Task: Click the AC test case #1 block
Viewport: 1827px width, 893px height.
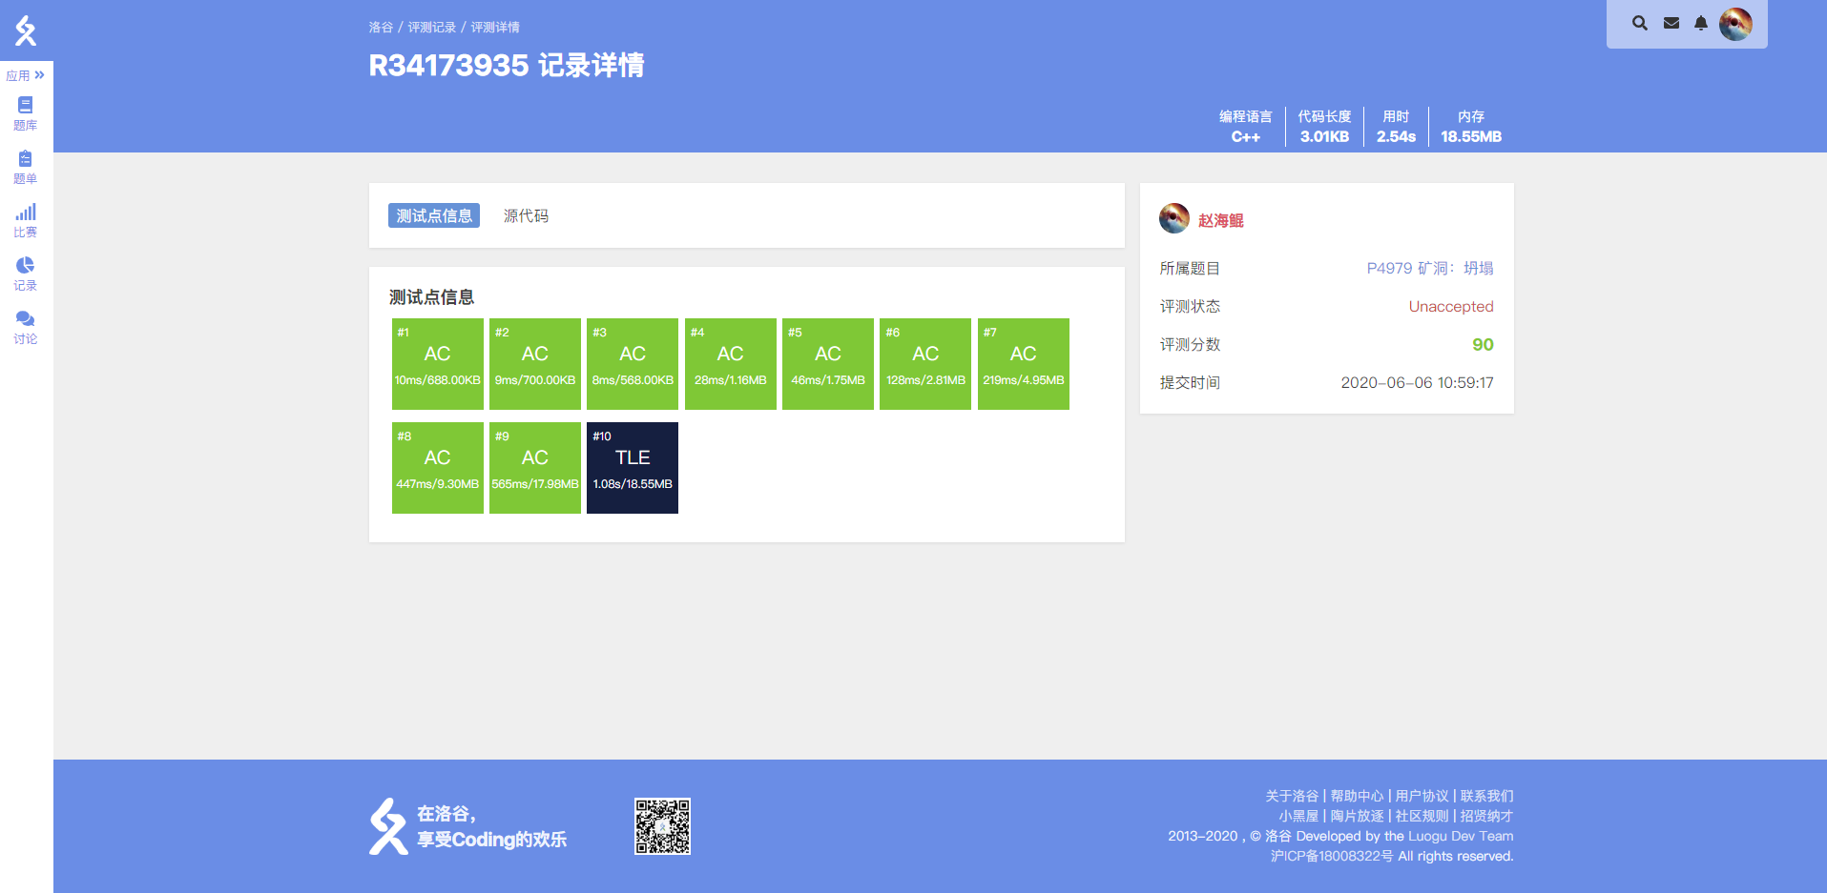Action: [x=437, y=364]
